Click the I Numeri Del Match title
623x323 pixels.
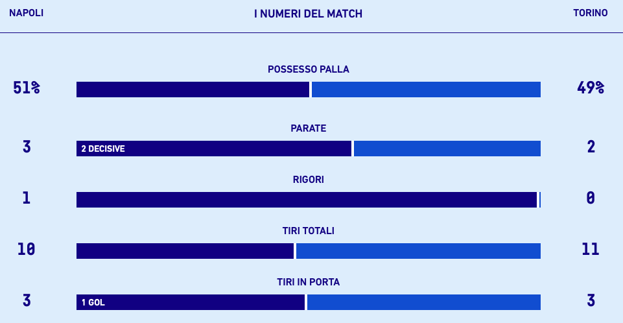pyautogui.click(x=308, y=14)
